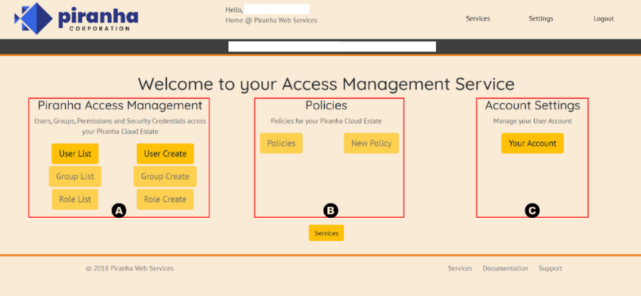641x296 pixels.
Task: Click the yellow Services button below panels
Action: pos(326,233)
